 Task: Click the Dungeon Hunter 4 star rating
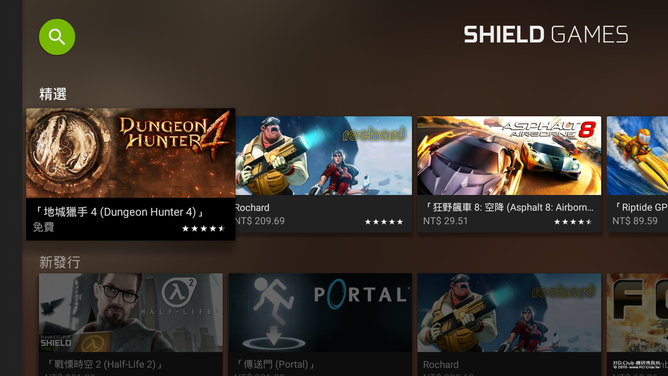click(x=204, y=228)
